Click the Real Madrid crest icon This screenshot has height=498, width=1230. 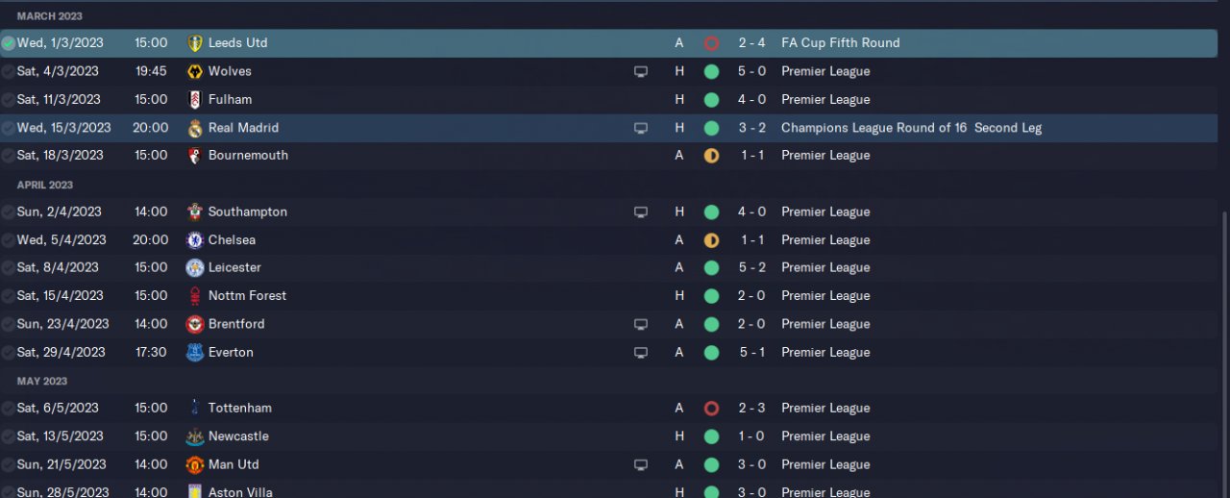(195, 128)
